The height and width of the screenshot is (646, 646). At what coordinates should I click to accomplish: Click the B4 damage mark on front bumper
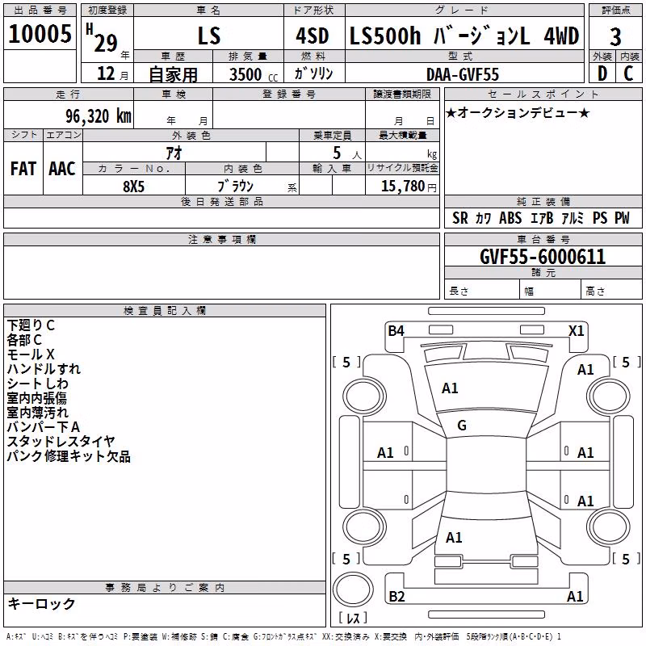coord(396,331)
